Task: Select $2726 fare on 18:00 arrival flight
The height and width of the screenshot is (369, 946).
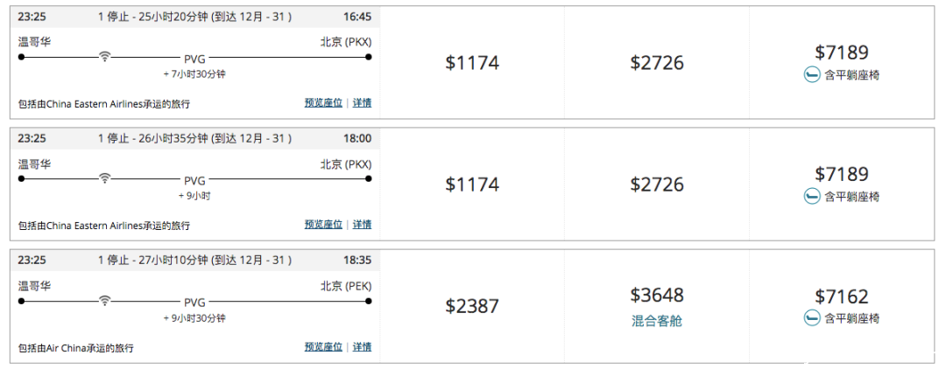Action: pos(657,184)
